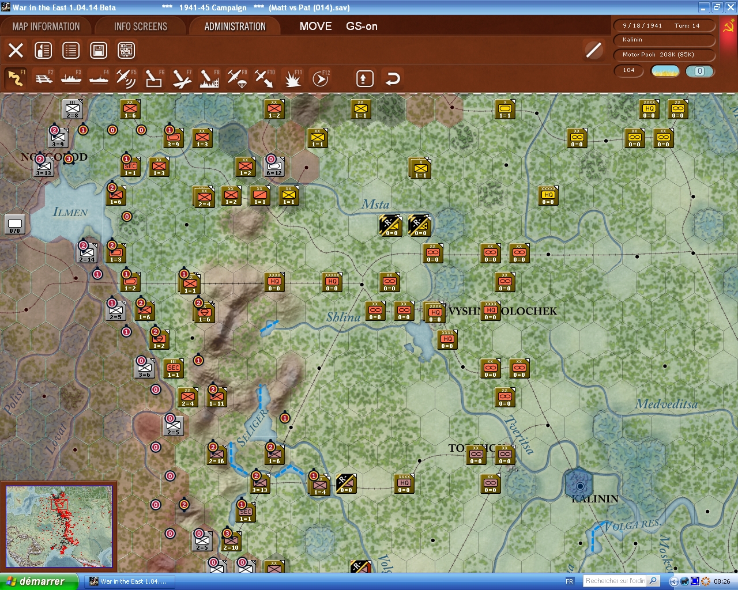The height and width of the screenshot is (590, 738).
Task: Select the German 2=16 unit near Seliger
Action: click(x=216, y=455)
